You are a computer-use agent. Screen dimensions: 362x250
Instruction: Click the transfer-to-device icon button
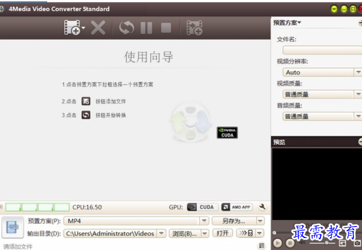246,233
